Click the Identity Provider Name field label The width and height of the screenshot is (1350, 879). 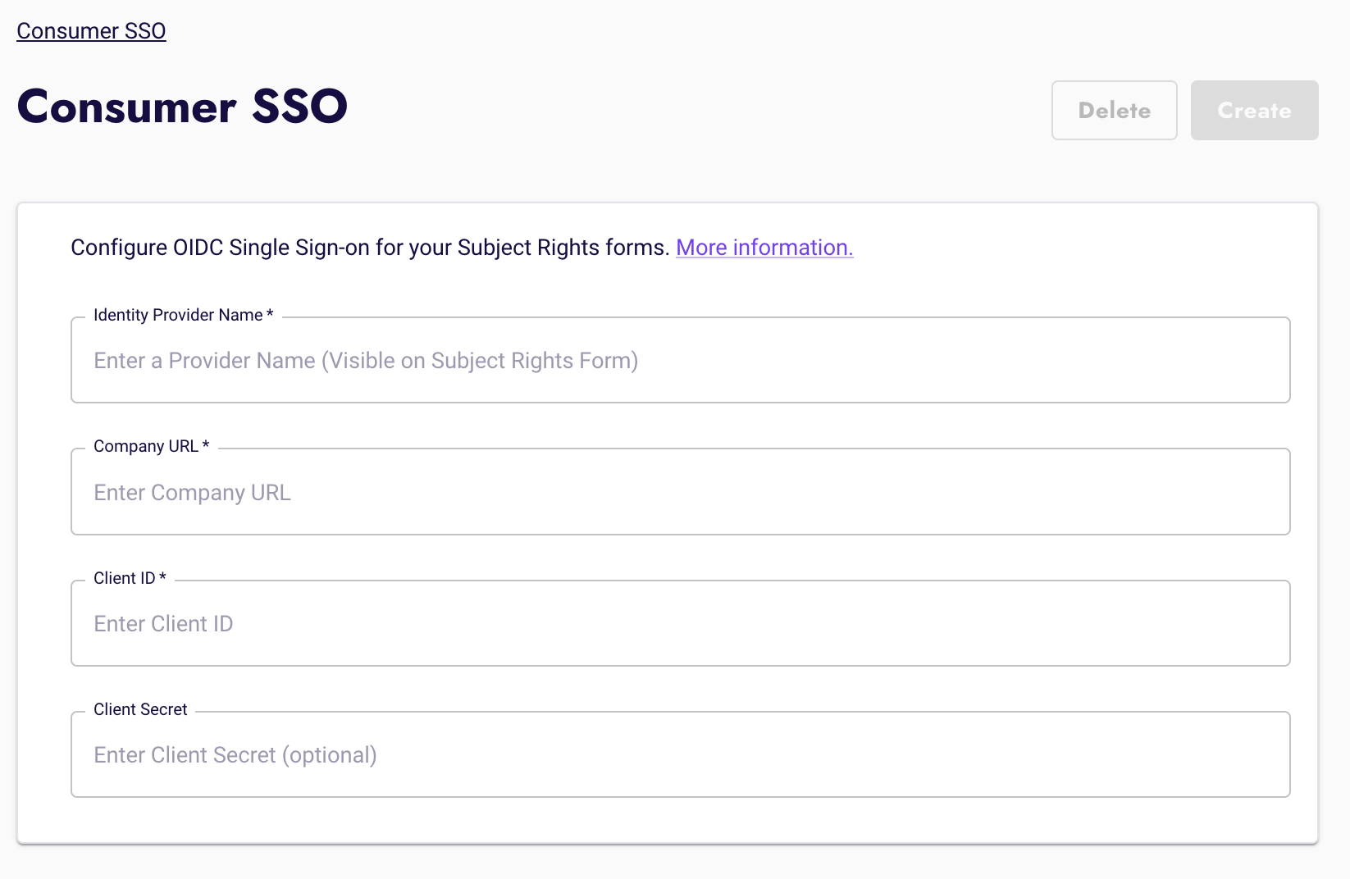[178, 314]
